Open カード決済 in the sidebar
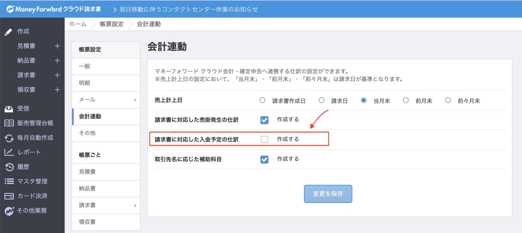522x233 pixels. pyautogui.click(x=32, y=196)
